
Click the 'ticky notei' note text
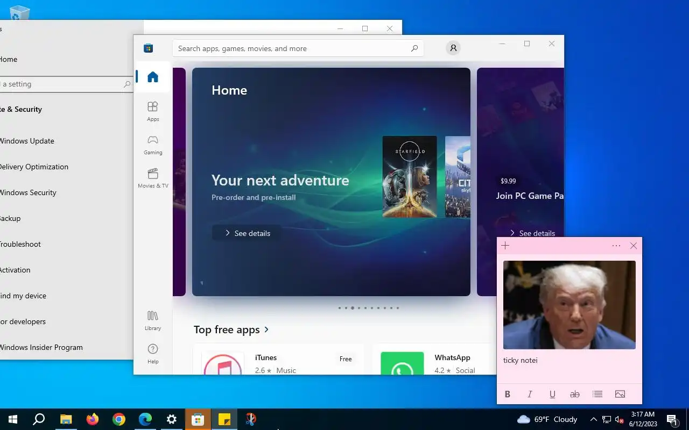coord(521,360)
